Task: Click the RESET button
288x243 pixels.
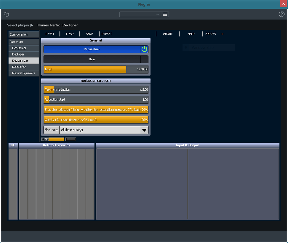Action: (x=50, y=34)
